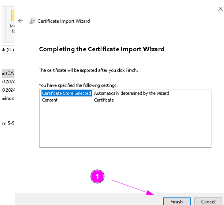Click the first 0.2024 entry in background

coord(8,81)
